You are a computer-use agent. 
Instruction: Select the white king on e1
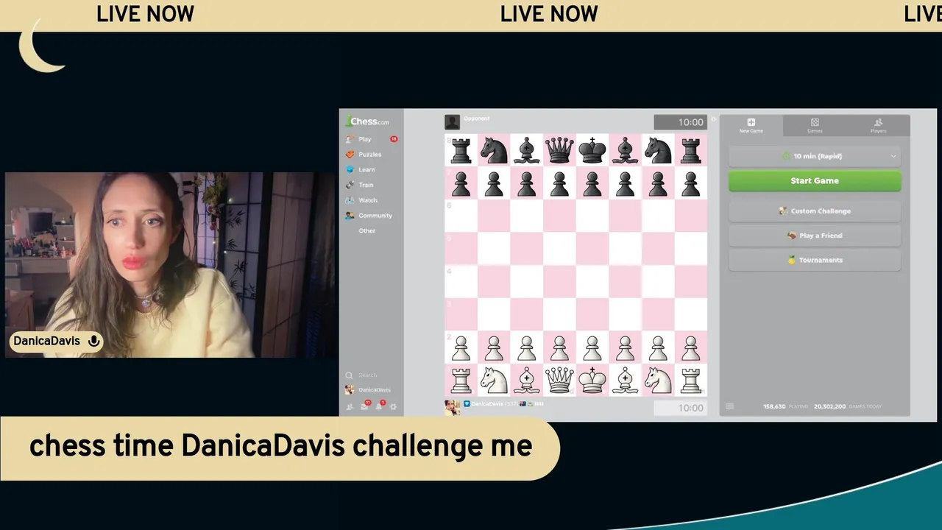coord(592,380)
